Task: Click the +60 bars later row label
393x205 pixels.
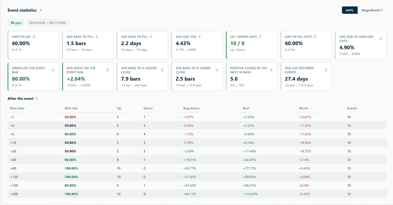Action: 13,160
